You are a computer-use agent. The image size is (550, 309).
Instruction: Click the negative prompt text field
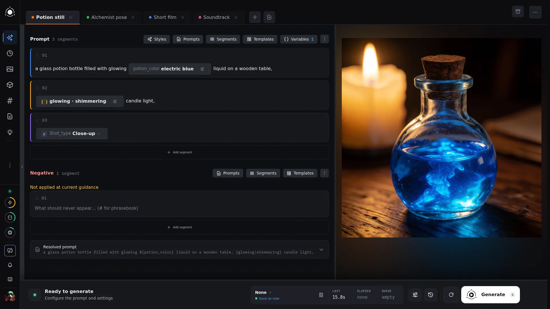pos(180,208)
